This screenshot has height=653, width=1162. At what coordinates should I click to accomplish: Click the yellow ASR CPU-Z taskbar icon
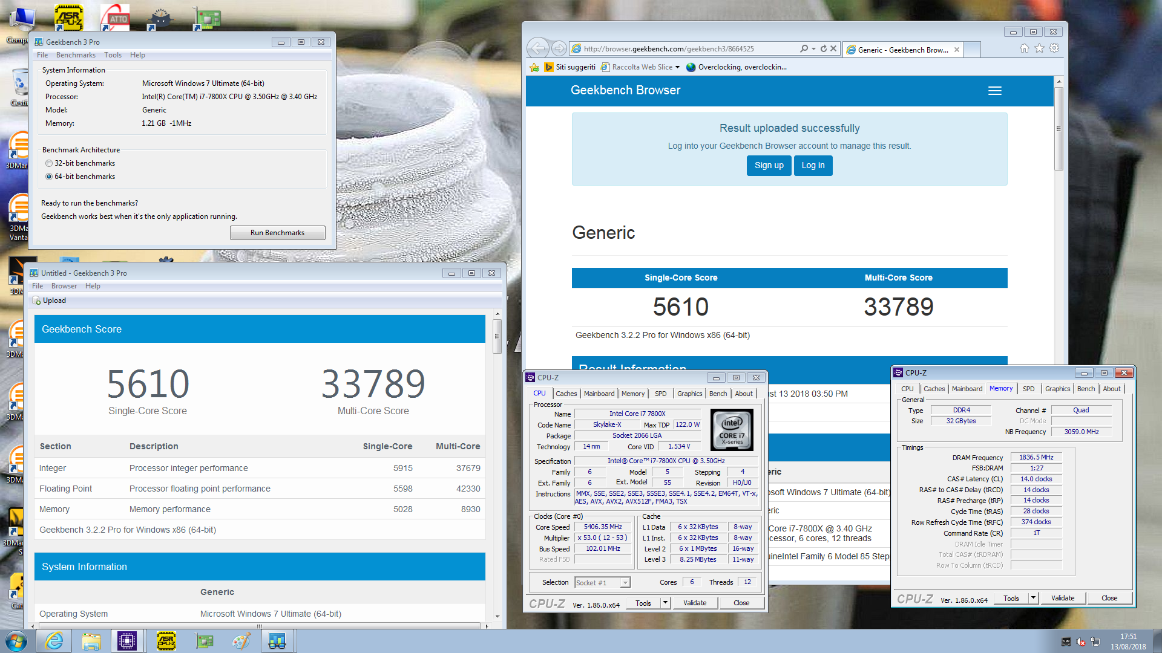pyautogui.click(x=166, y=641)
